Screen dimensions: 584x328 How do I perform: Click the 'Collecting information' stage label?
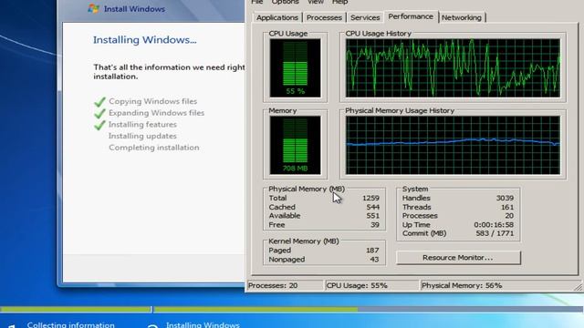click(71, 324)
